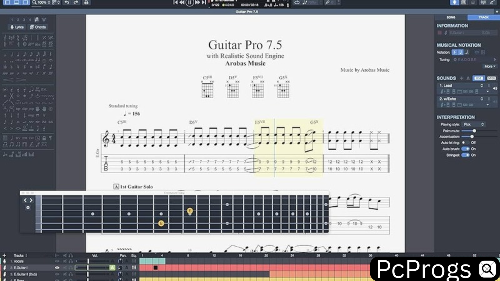Rewind to the previous bar
Image resolution: width=500 pixels, height=281 pixels.
point(182,2)
